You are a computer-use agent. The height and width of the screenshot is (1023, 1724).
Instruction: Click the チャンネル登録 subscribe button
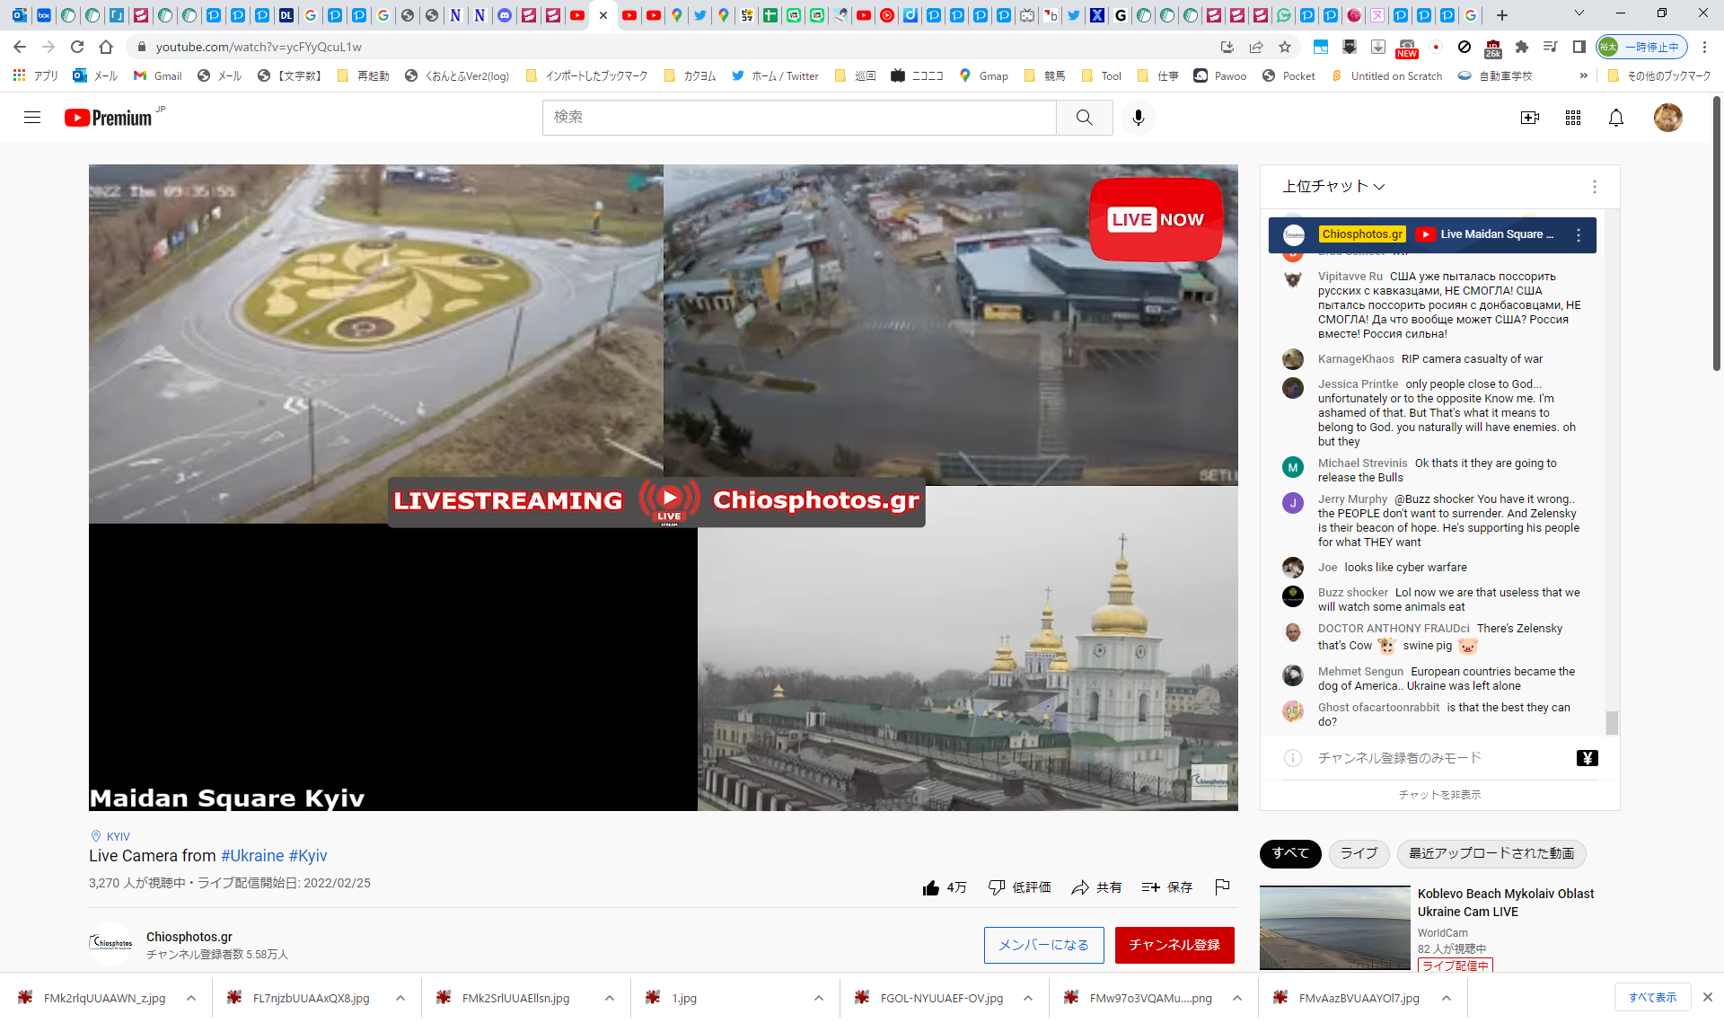tap(1174, 945)
